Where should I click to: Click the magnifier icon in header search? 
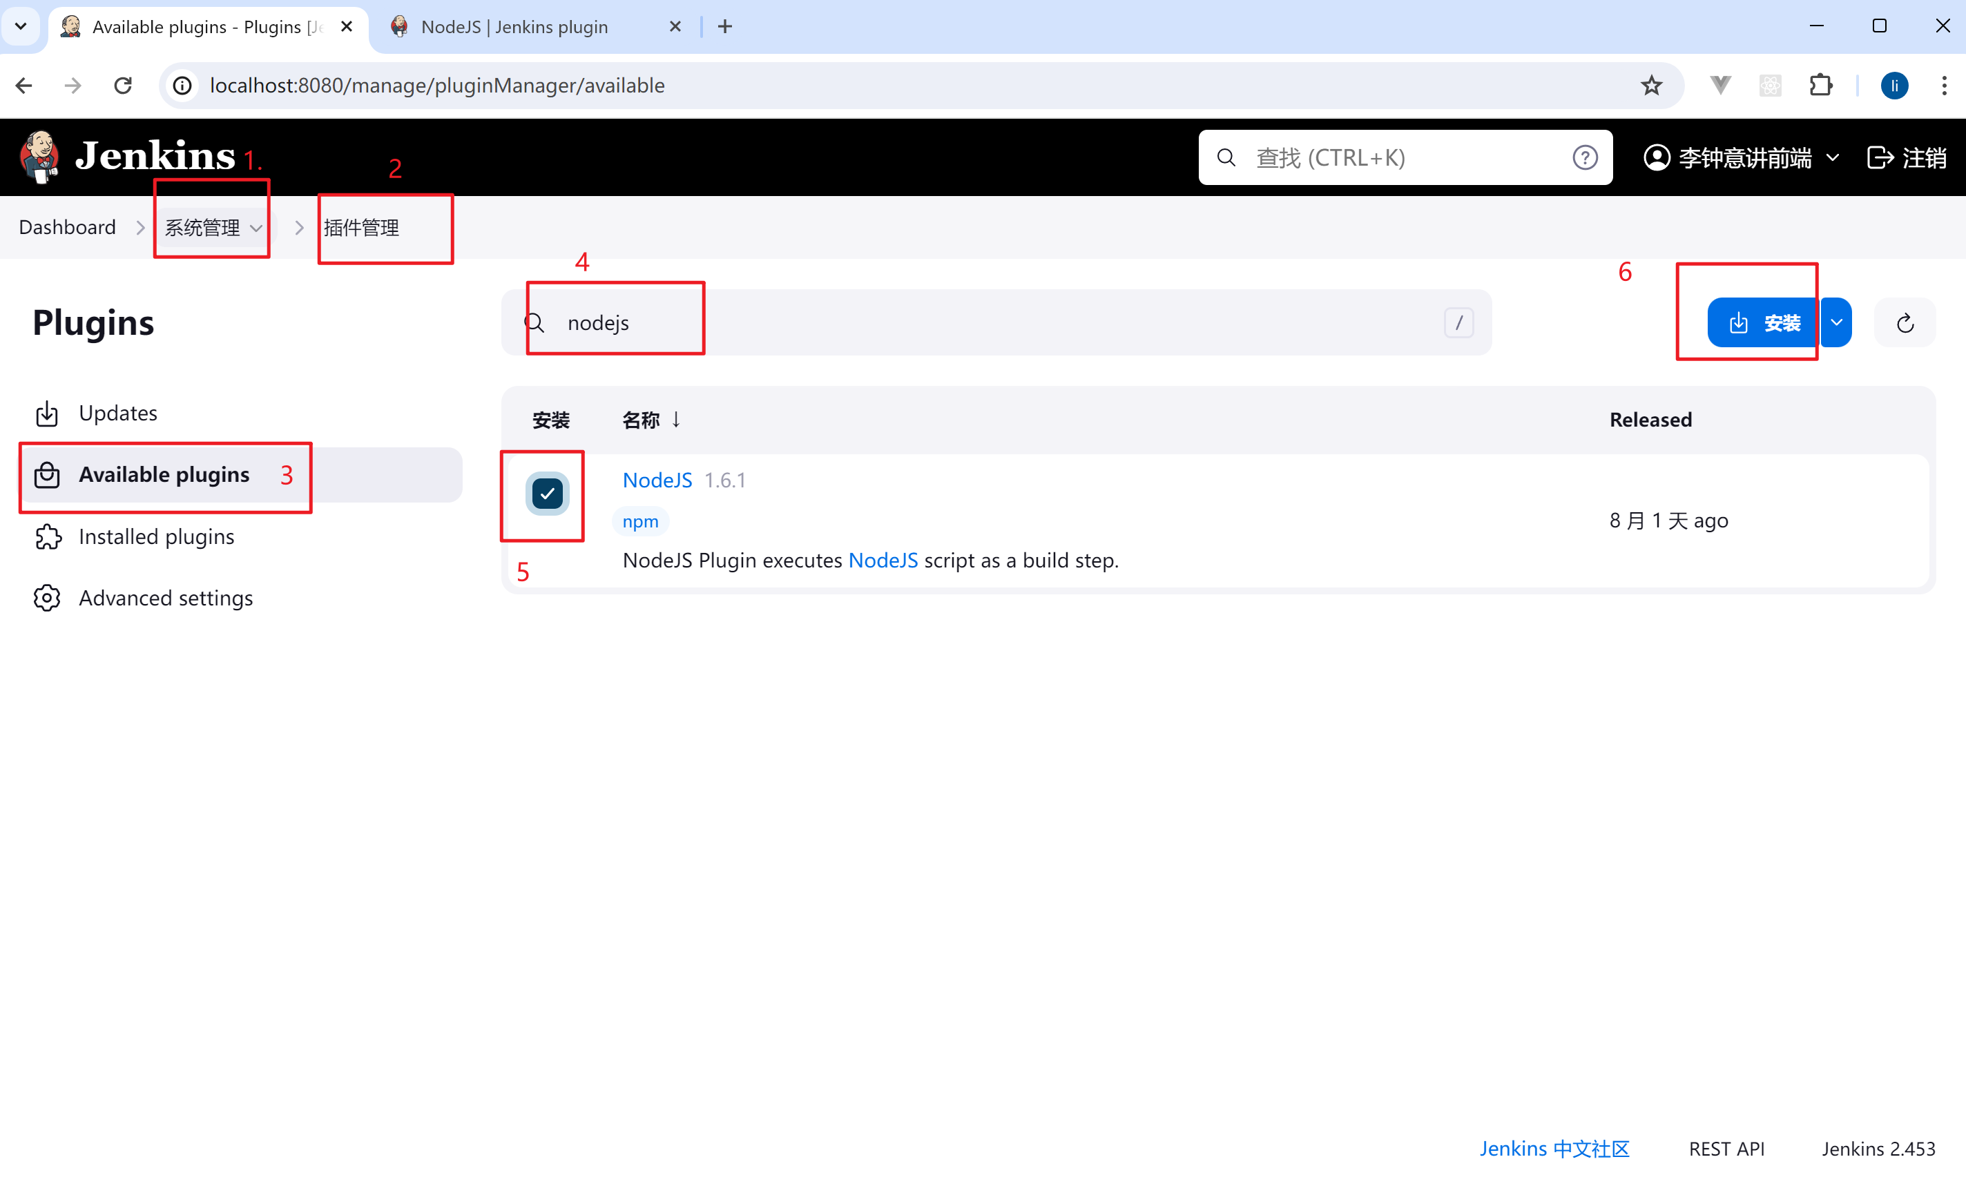pos(1226,158)
